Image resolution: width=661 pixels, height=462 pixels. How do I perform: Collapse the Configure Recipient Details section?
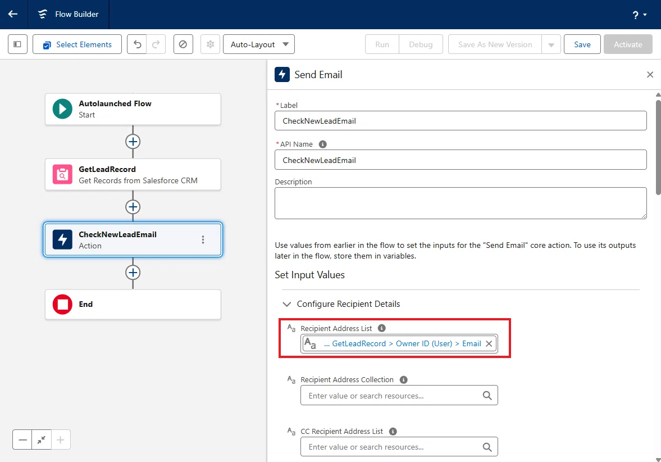pyautogui.click(x=286, y=304)
